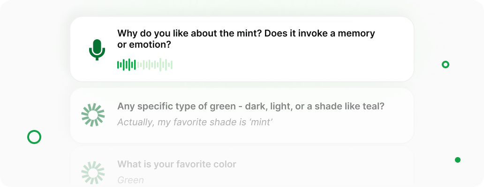Click the "or emotion?" line of the active question
Viewport: 484px width, 187px height.
pyautogui.click(x=144, y=45)
